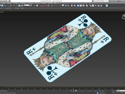The height and width of the screenshot is (94, 125).
Task: Toggle Percent Snap
Action: 46,5
